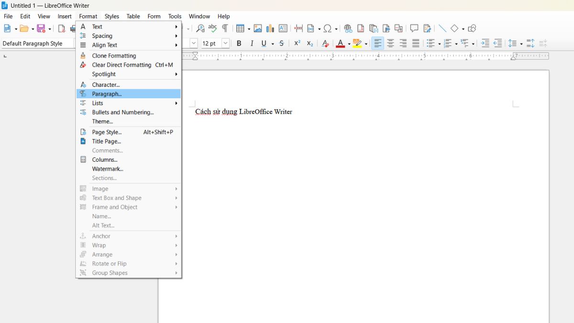Open the Line Spacing dropdown
The image size is (574, 323).
click(x=521, y=44)
